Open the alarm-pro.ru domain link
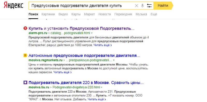Screen dimensions: 207x102 pyautogui.click(x=38, y=33)
